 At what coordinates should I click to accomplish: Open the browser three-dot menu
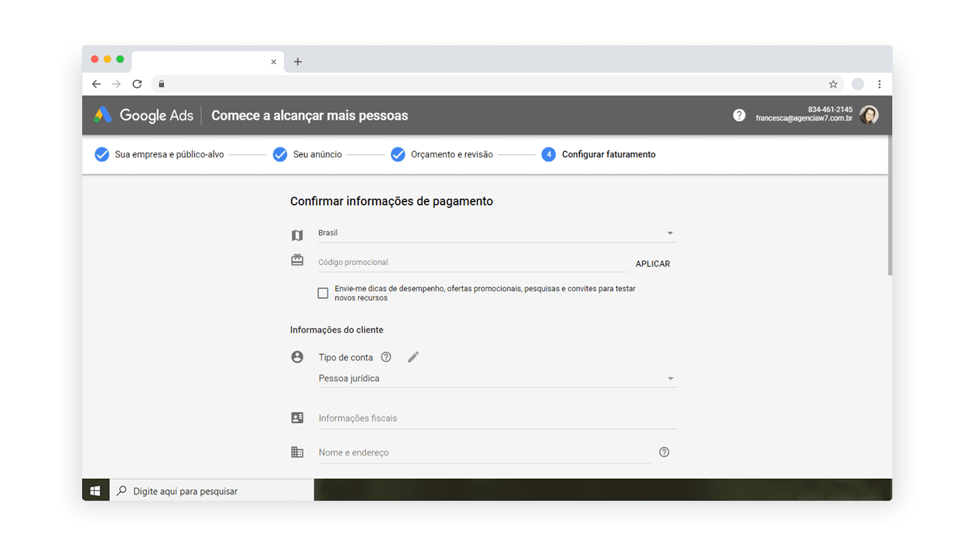pos(879,84)
